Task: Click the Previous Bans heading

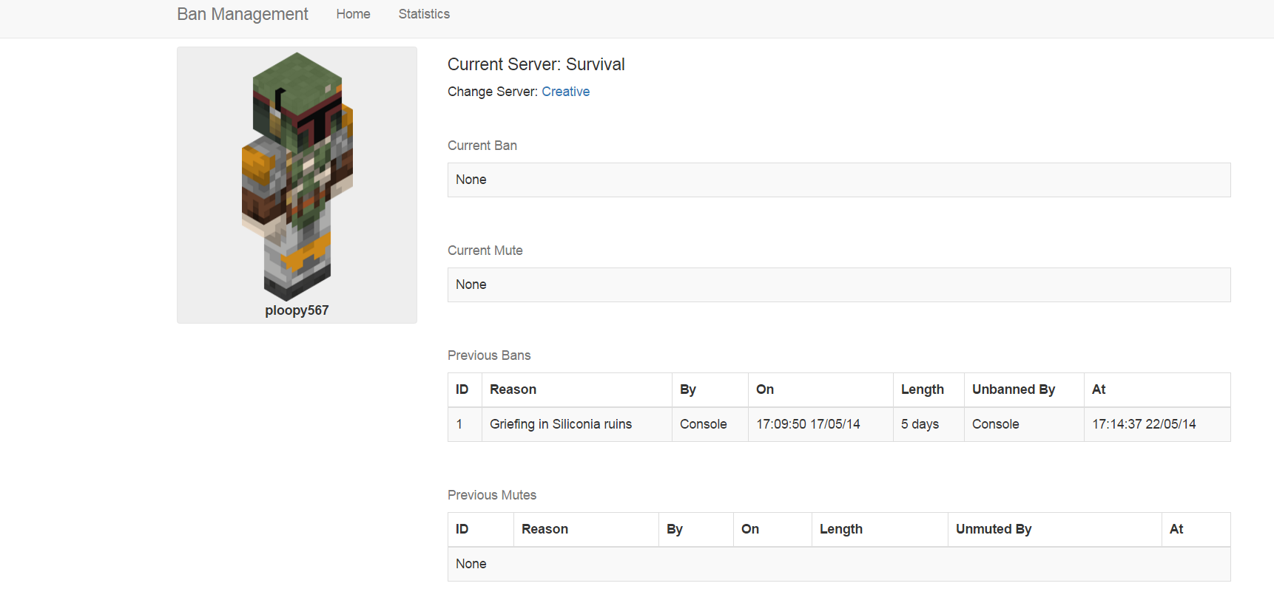Action: coord(489,355)
